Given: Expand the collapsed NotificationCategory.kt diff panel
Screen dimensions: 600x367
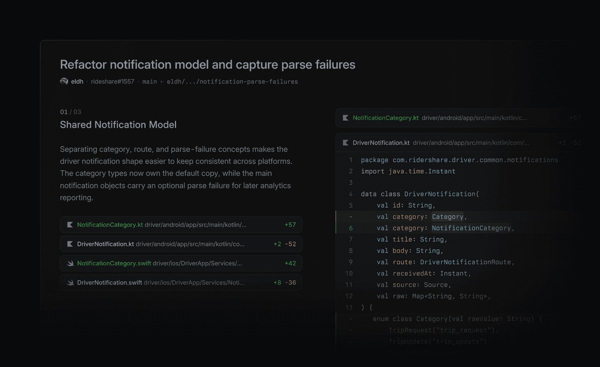Looking at the screenshot, I should point(460,118).
